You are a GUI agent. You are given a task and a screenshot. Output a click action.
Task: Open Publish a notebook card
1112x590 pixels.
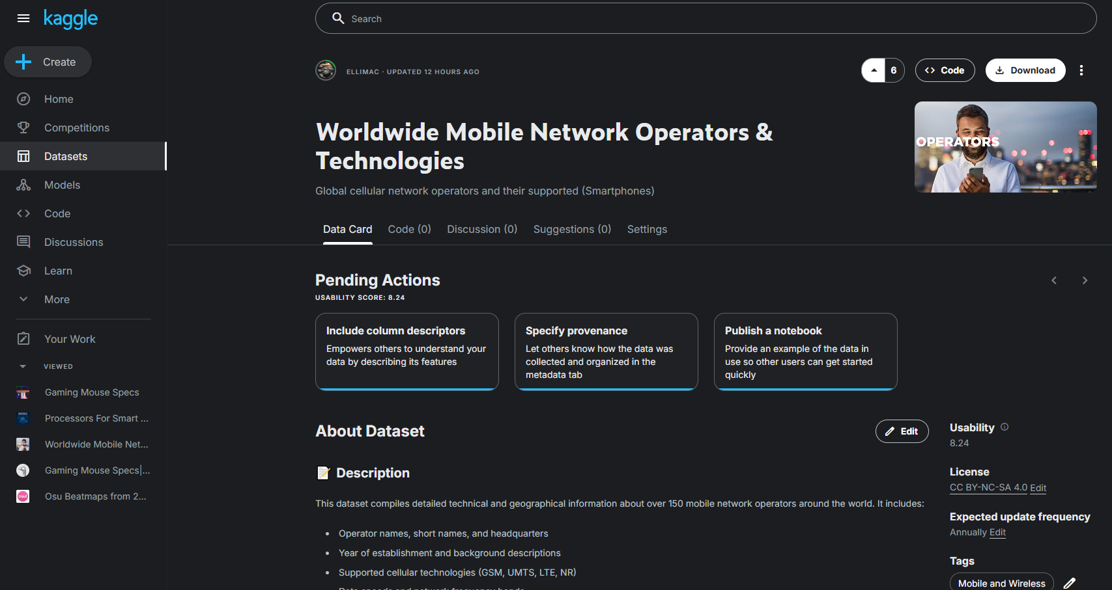[806, 351]
